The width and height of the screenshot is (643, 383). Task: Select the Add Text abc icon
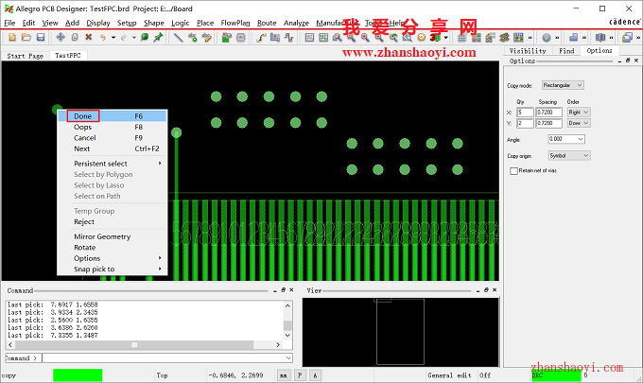[x=192, y=37]
